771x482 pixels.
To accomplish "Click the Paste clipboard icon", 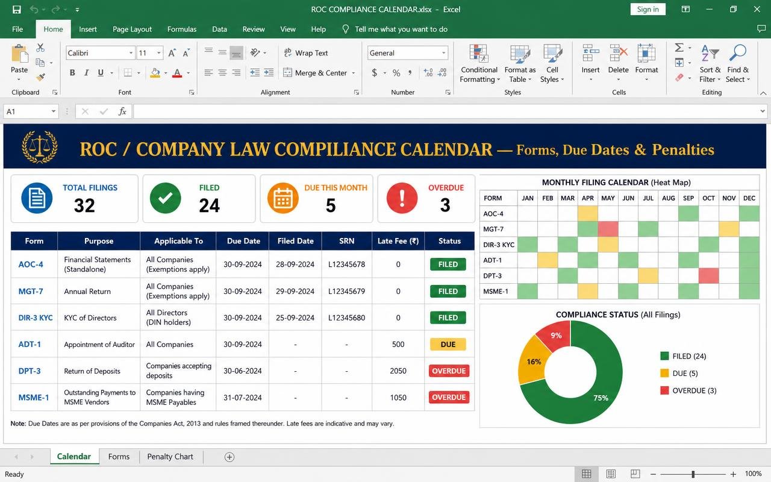I will point(19,54).
